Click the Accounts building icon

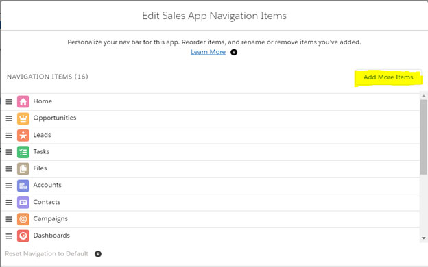click(x=23, y=186)
